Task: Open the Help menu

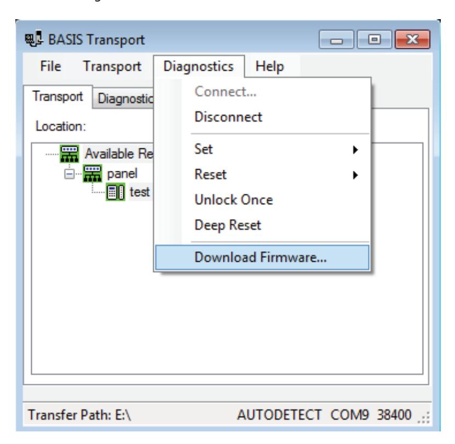Action: pos(269,66)
